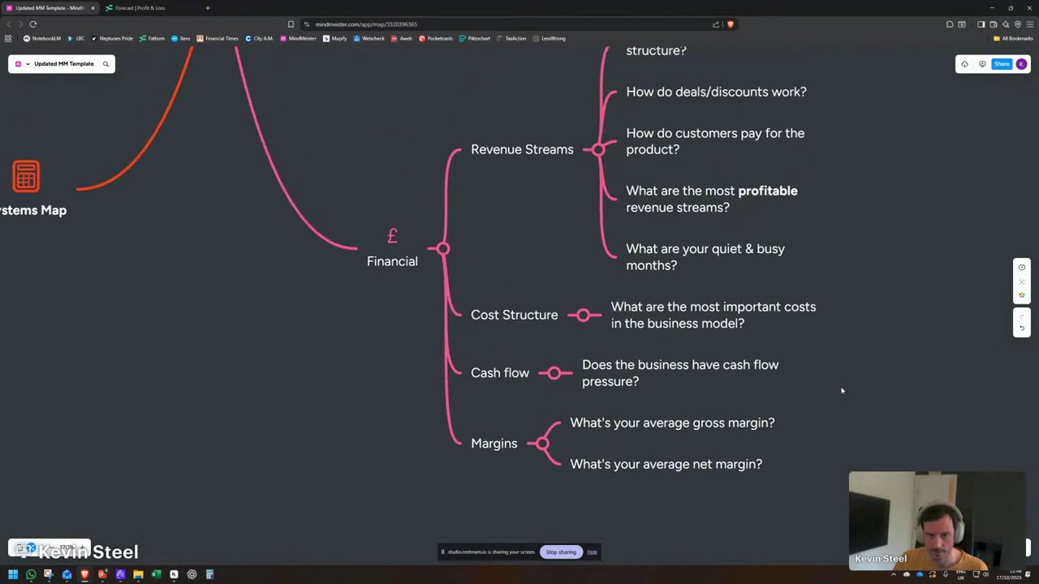Select the Revenue Streams node

[x=522, y=149]
